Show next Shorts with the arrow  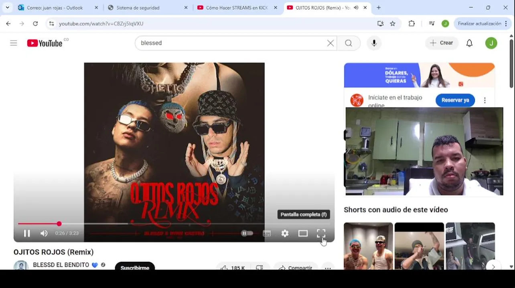click(493, 267)
